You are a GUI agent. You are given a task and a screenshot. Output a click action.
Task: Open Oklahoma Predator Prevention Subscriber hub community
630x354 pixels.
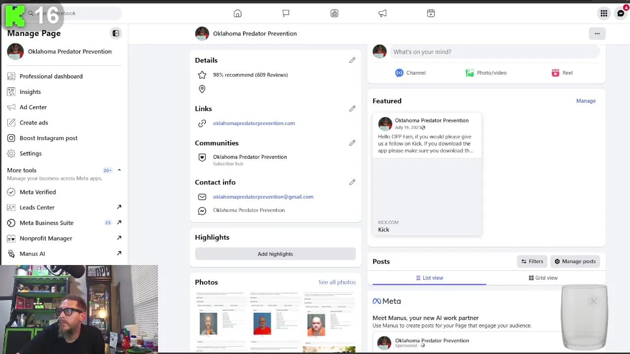pos(250,160)
